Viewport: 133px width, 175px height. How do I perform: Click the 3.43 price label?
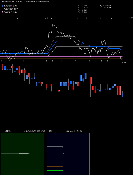[x=124, y=62]
